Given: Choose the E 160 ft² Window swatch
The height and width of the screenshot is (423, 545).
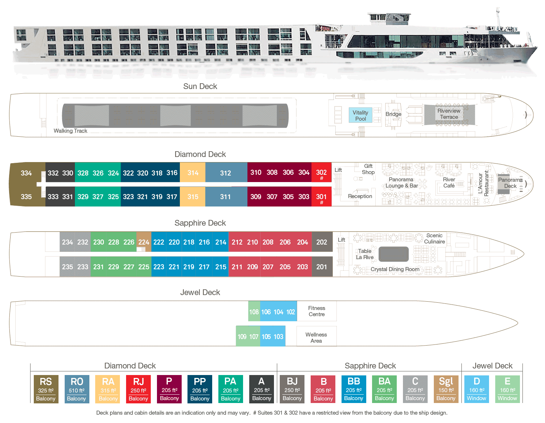Looking at the screenshot, I should [508, 389].
